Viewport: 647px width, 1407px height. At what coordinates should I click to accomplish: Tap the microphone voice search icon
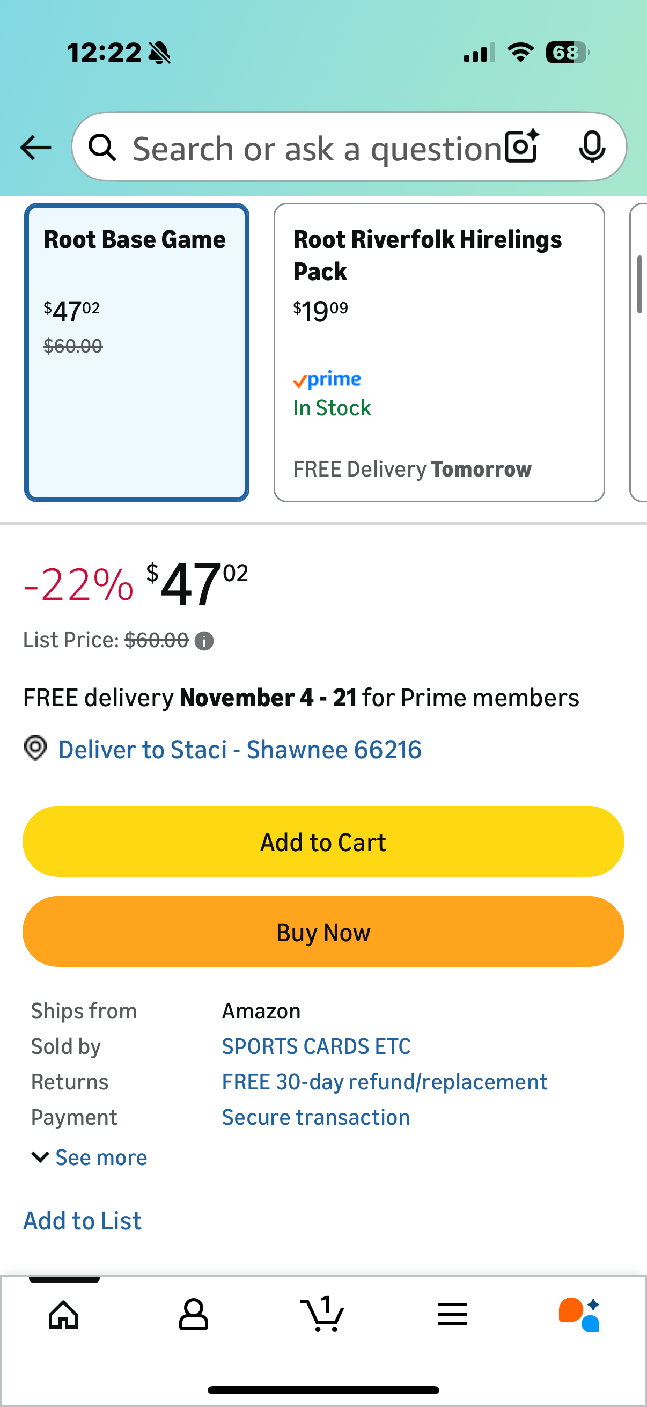click(592, 147)
